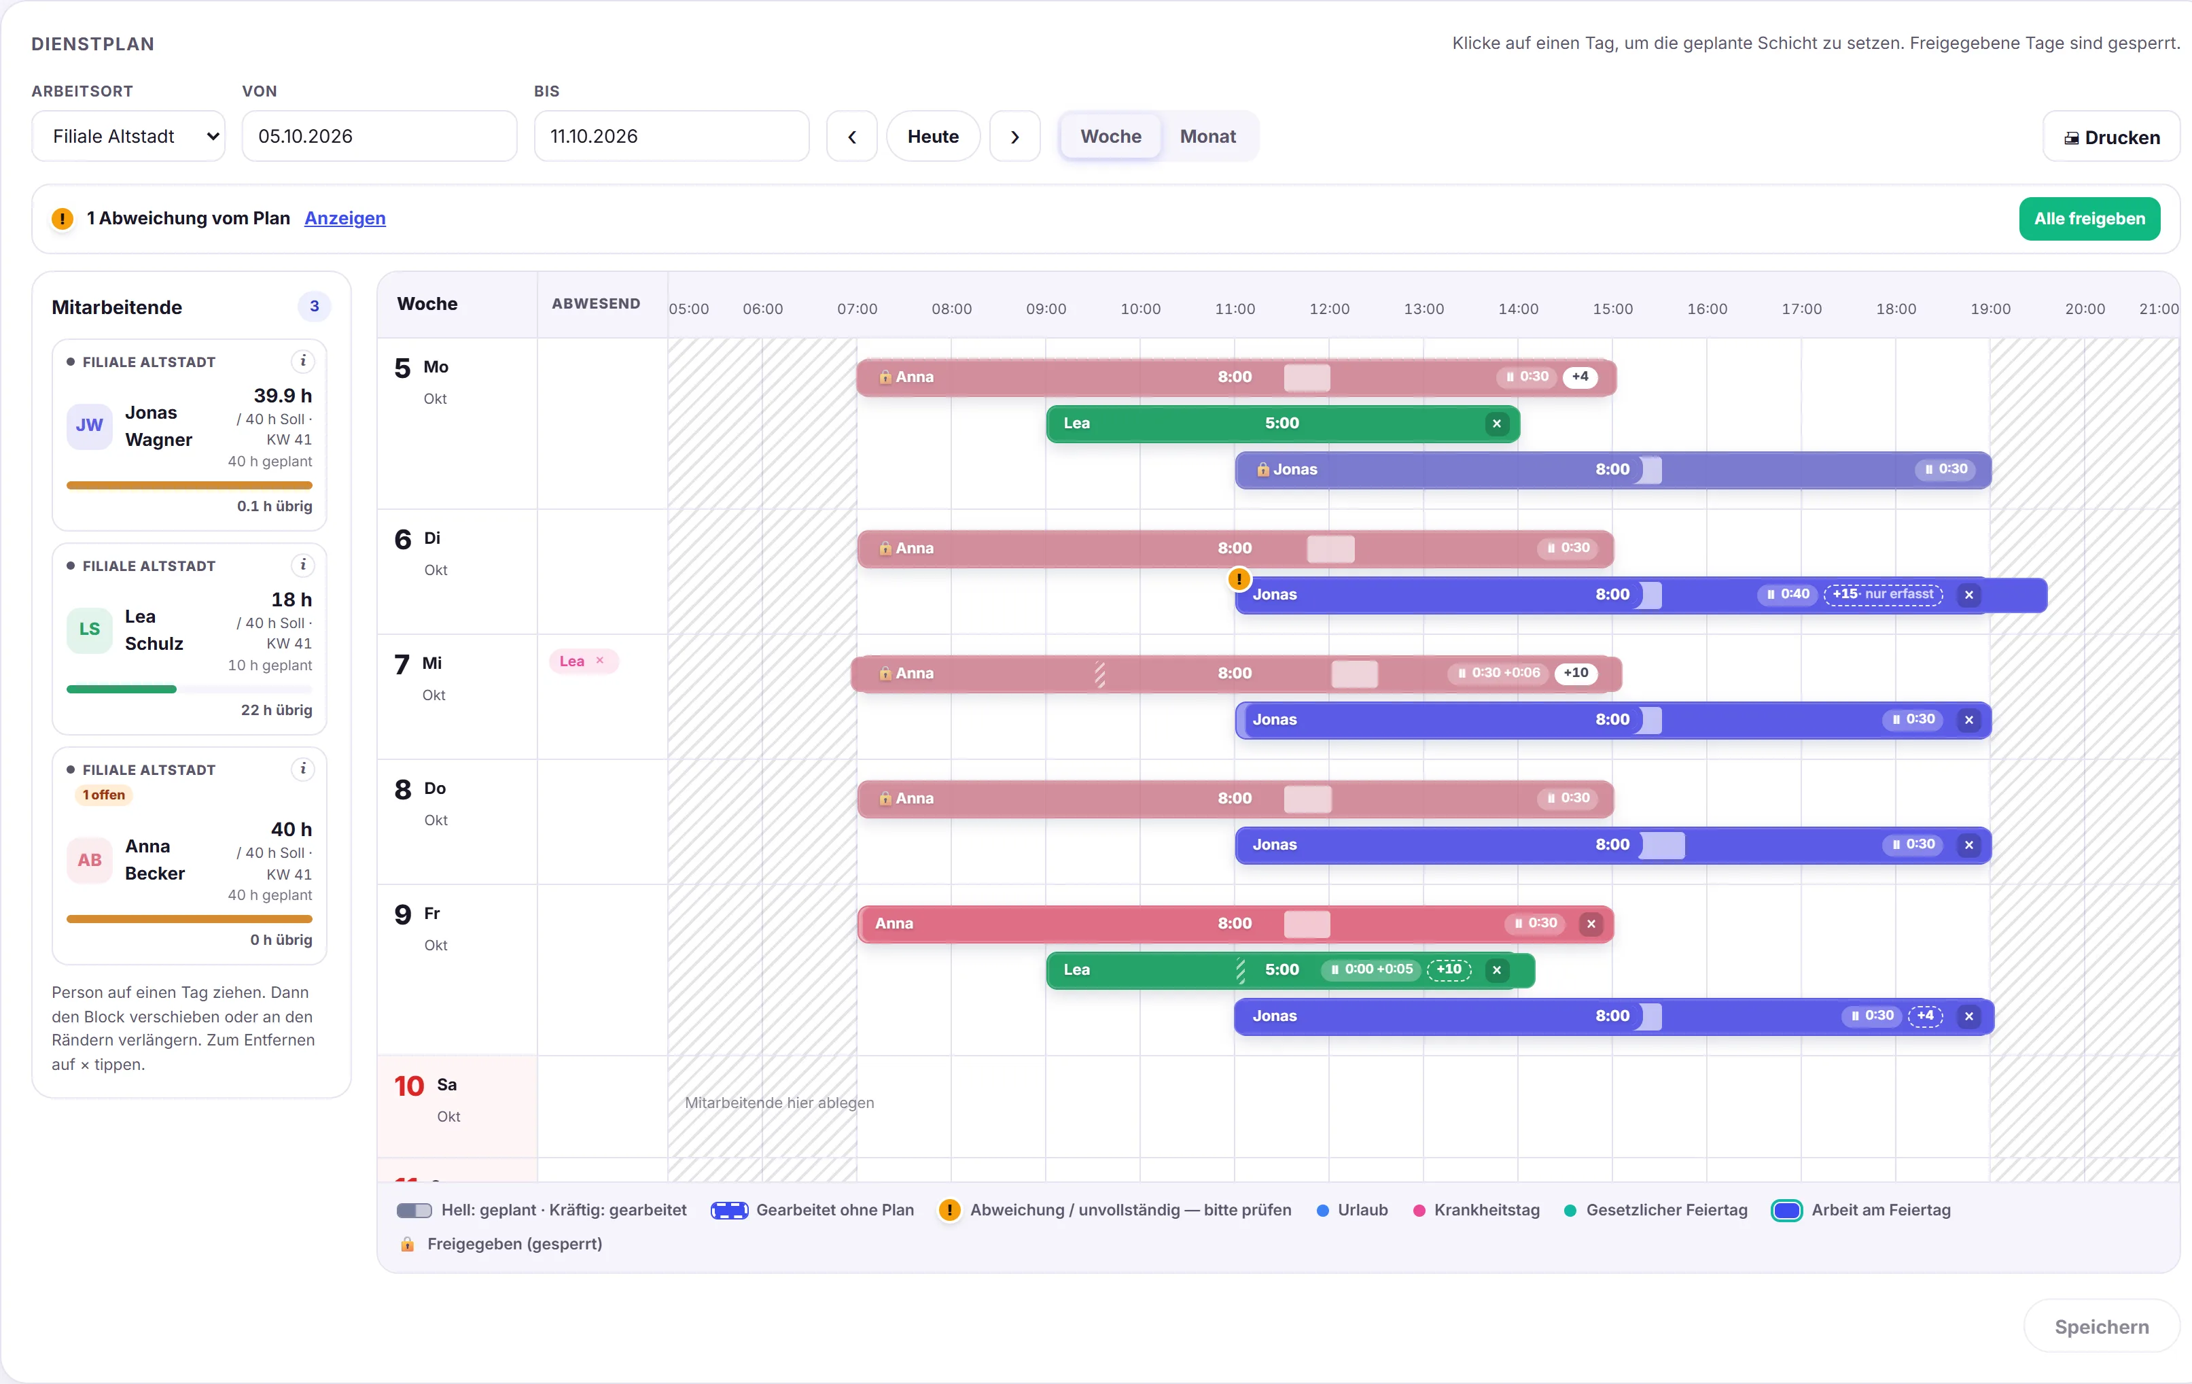This screenshot has height=1384, width=2192.
Task: Click Mitarbeitende count badge 3
Action: pyautogui.click(x=314, y=307)
